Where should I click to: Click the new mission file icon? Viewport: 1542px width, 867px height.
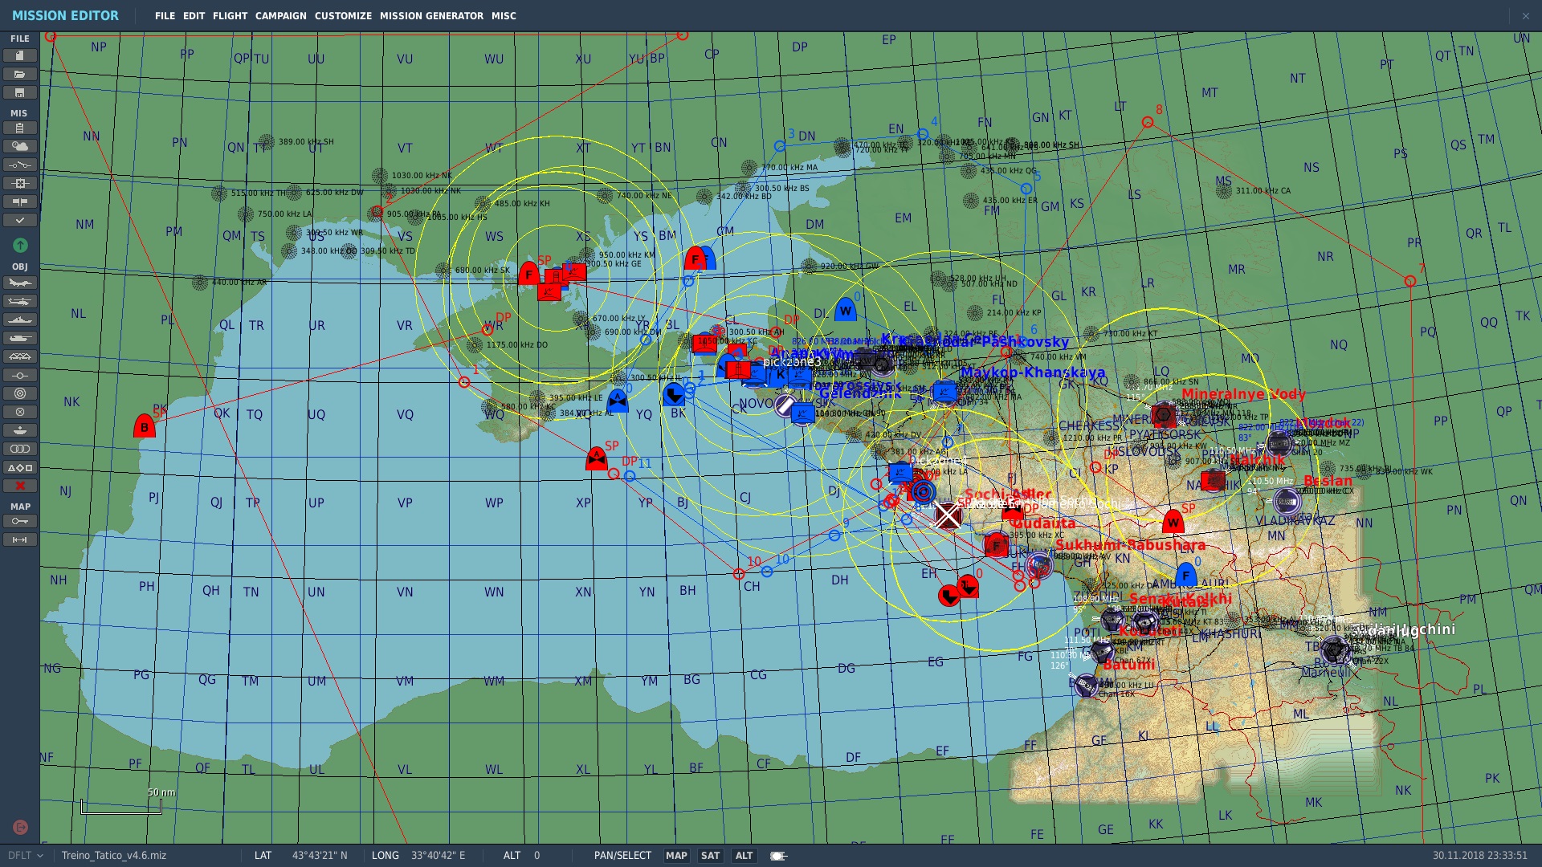(19, 55)
